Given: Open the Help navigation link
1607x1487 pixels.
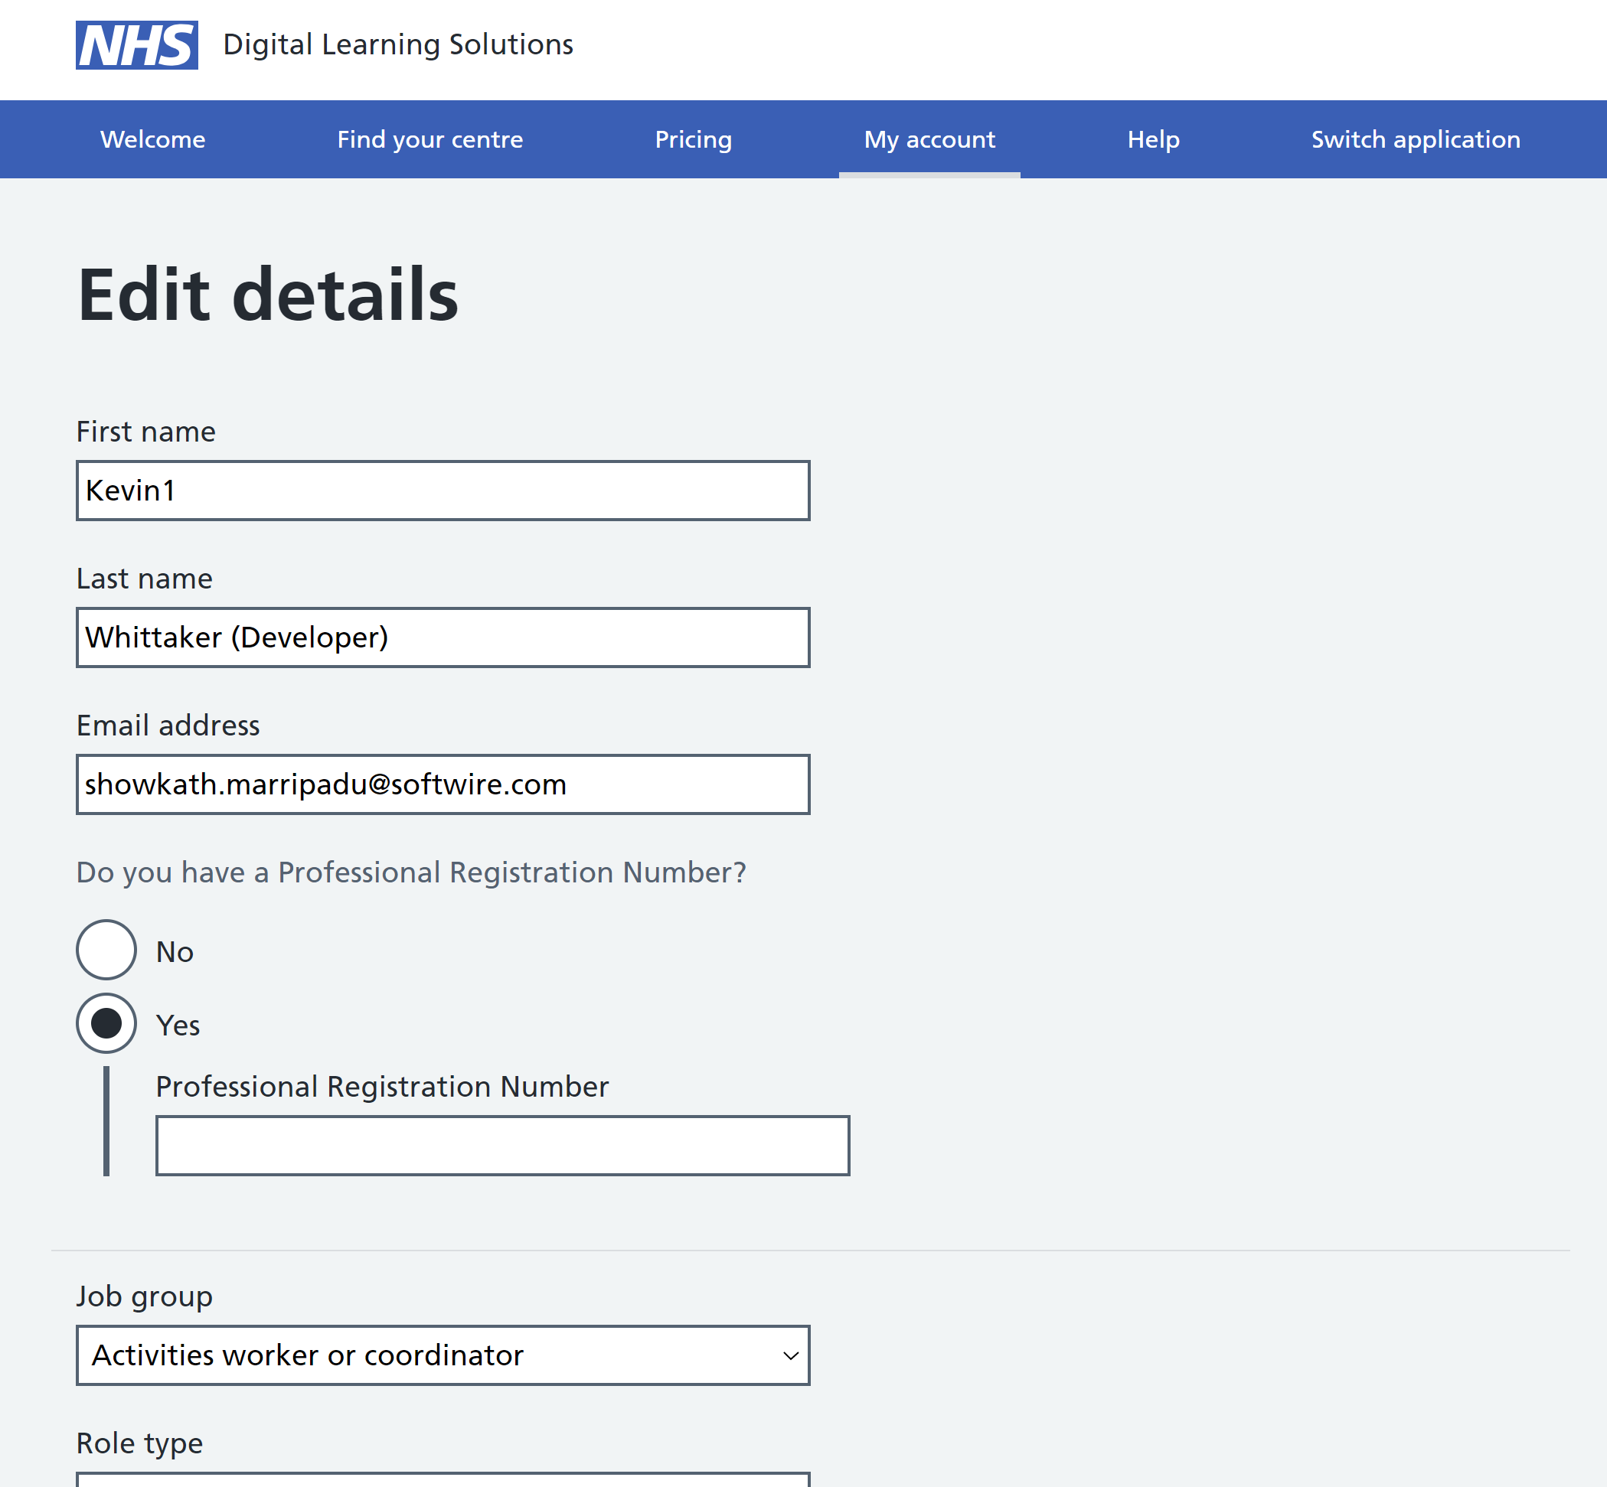Looking at the screenshot, I should (1153, 139).
